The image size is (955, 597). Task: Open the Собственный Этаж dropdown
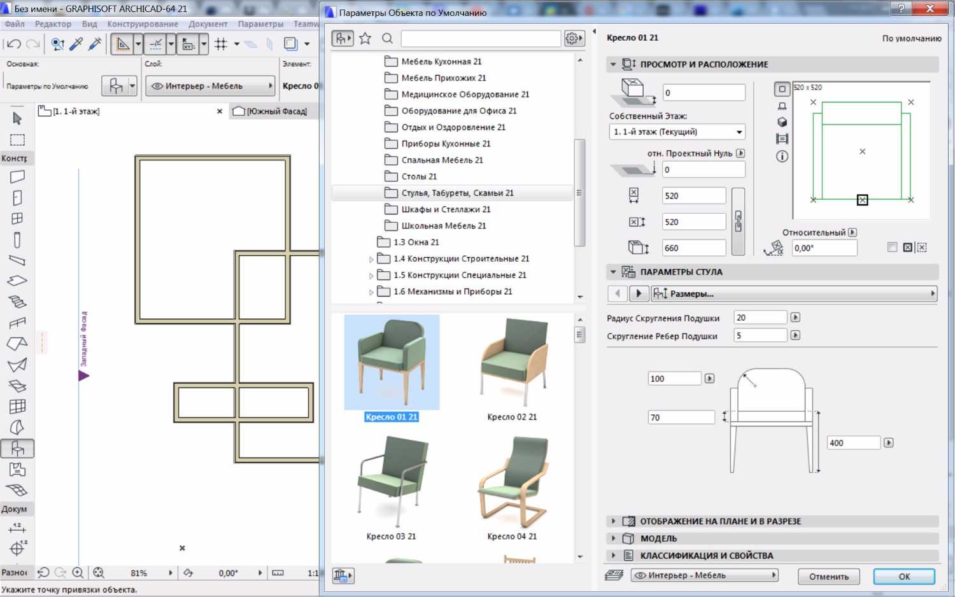coord(677,132)
